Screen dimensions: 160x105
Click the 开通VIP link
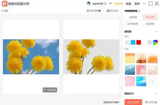pyautogui.click(x=119, y=4)
